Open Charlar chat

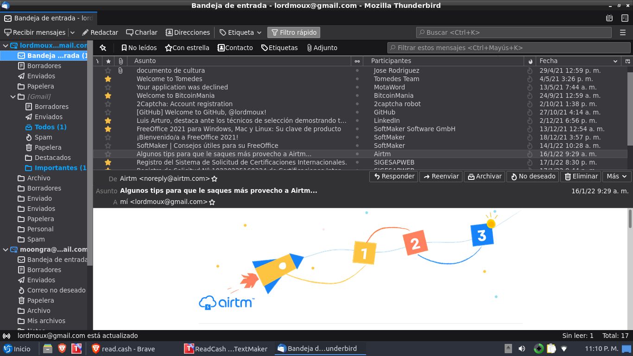point(142,32)
